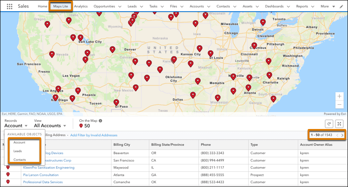The width and height of the screenshot is (348, 187).
Task: Go to next page of records arrow
Action: 342,135
